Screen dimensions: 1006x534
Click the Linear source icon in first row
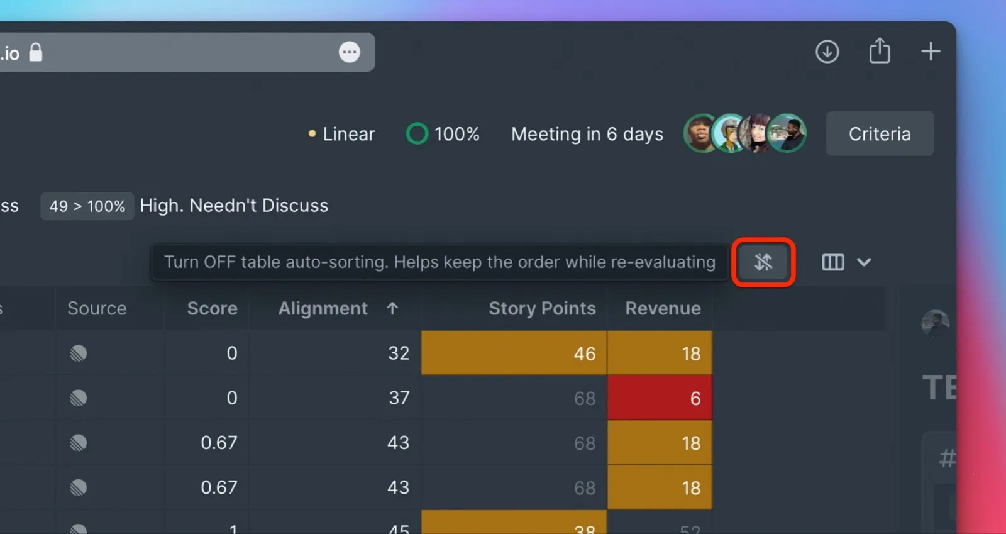[79, 353]
